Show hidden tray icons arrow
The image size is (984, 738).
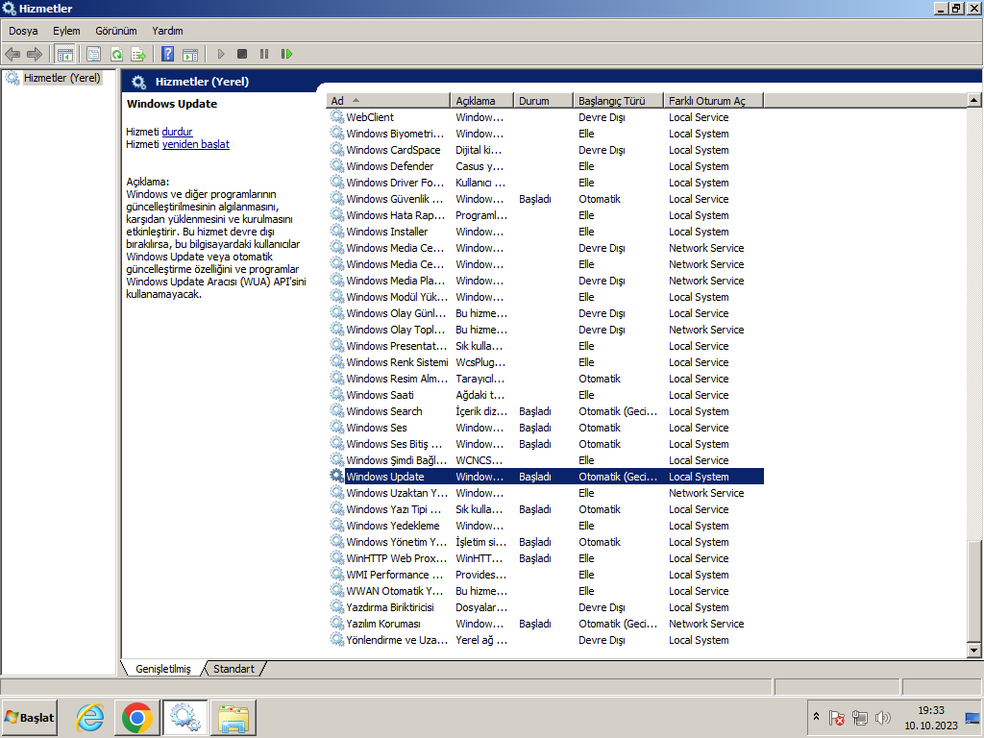tap(816, 716)
